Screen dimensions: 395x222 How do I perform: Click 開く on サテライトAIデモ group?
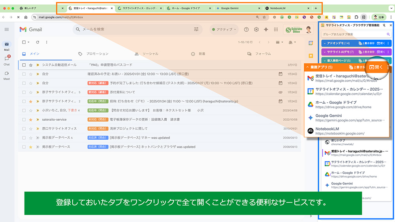(381, 52)
